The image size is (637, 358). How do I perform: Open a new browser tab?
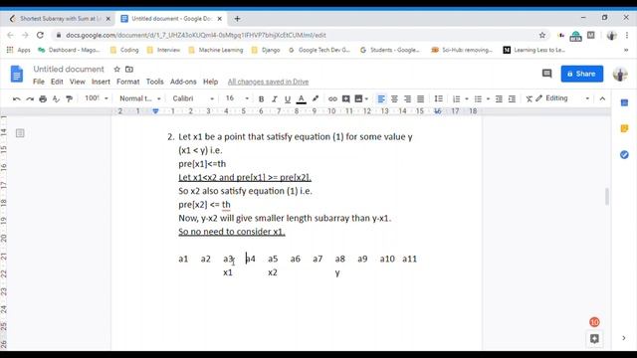click(x=237, y=19)
